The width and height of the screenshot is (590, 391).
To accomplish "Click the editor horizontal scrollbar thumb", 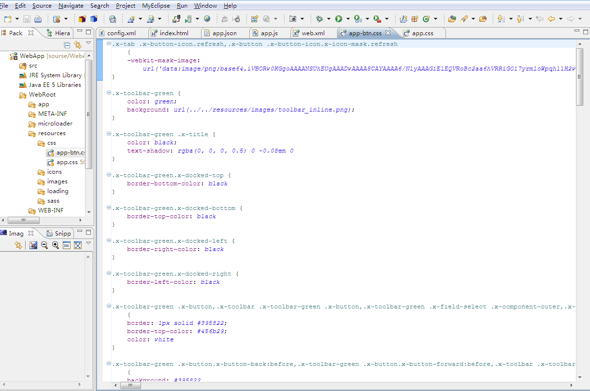I will point(130,385).
